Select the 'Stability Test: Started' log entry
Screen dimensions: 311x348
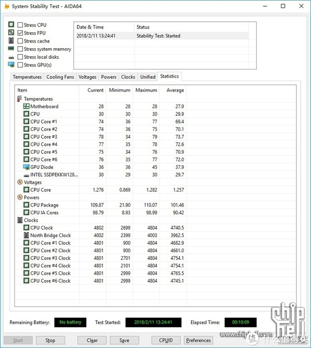click(162, 36)
